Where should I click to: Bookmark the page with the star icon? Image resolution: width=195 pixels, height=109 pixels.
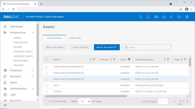(181, 9)
